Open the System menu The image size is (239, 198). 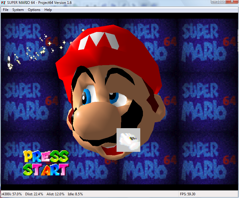(18, 10)
